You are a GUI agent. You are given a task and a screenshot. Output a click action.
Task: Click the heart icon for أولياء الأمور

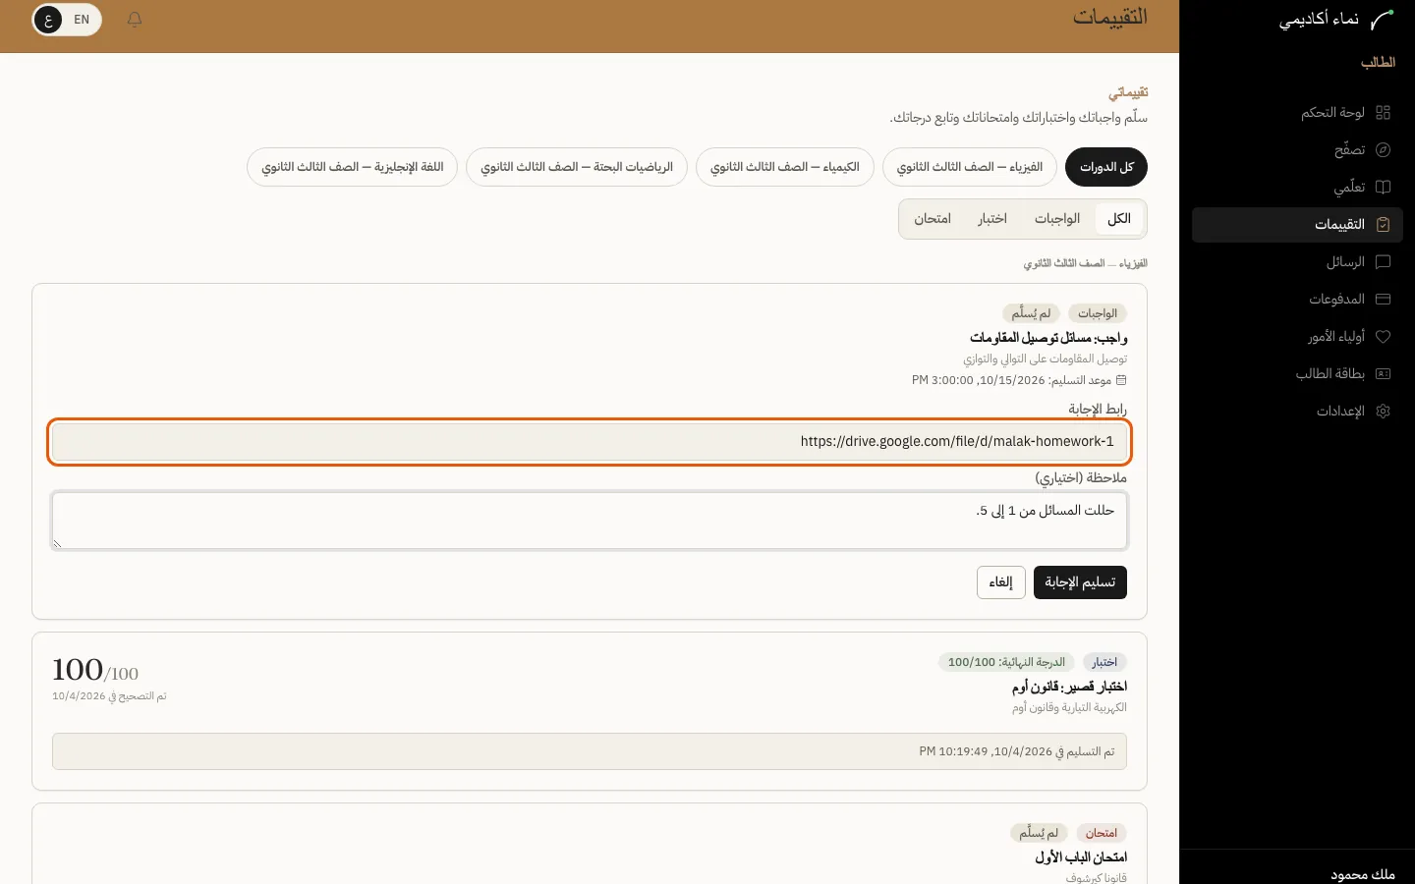point(1384,337)
